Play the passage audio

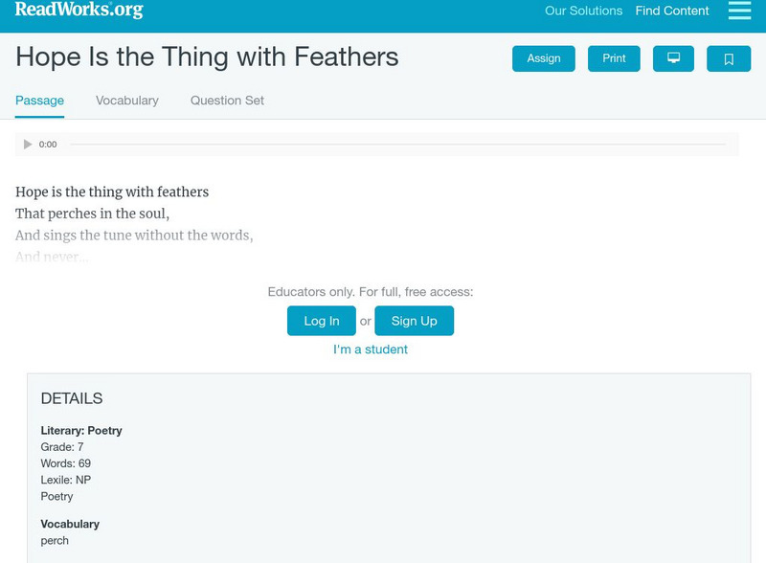(28, 145)
